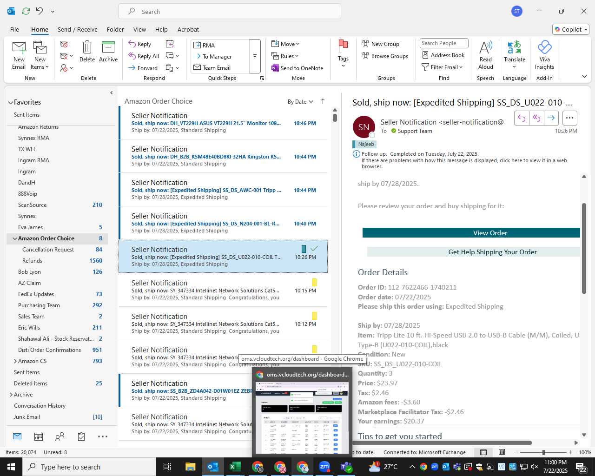The height and width of the screenshot is (476, 595).
Task: Select the Team Email quick step
Action: (221, 67)
